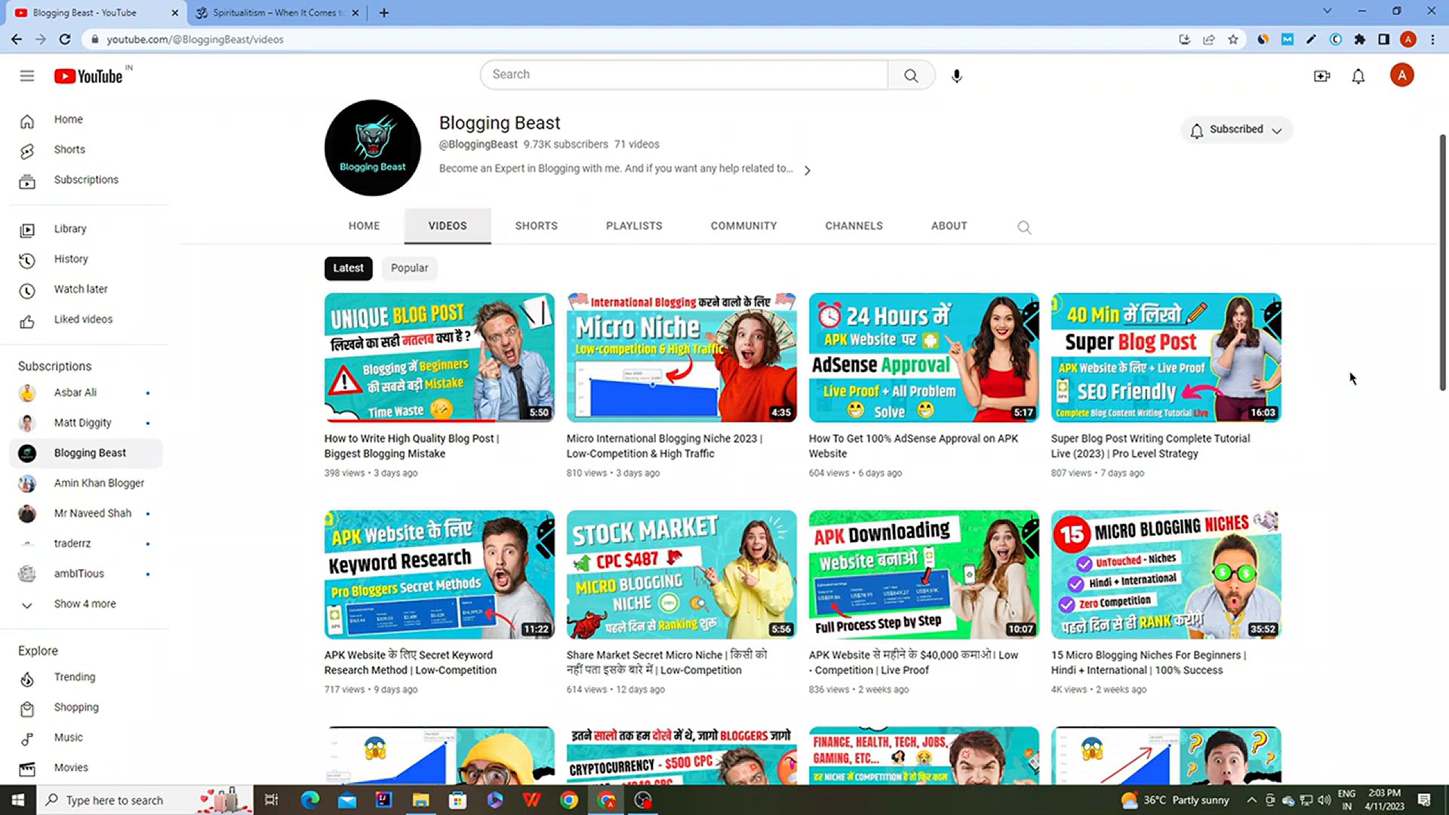The image size is (1449, 815).
Task: Open the Create video icon
Action: tap(1321, 75)
